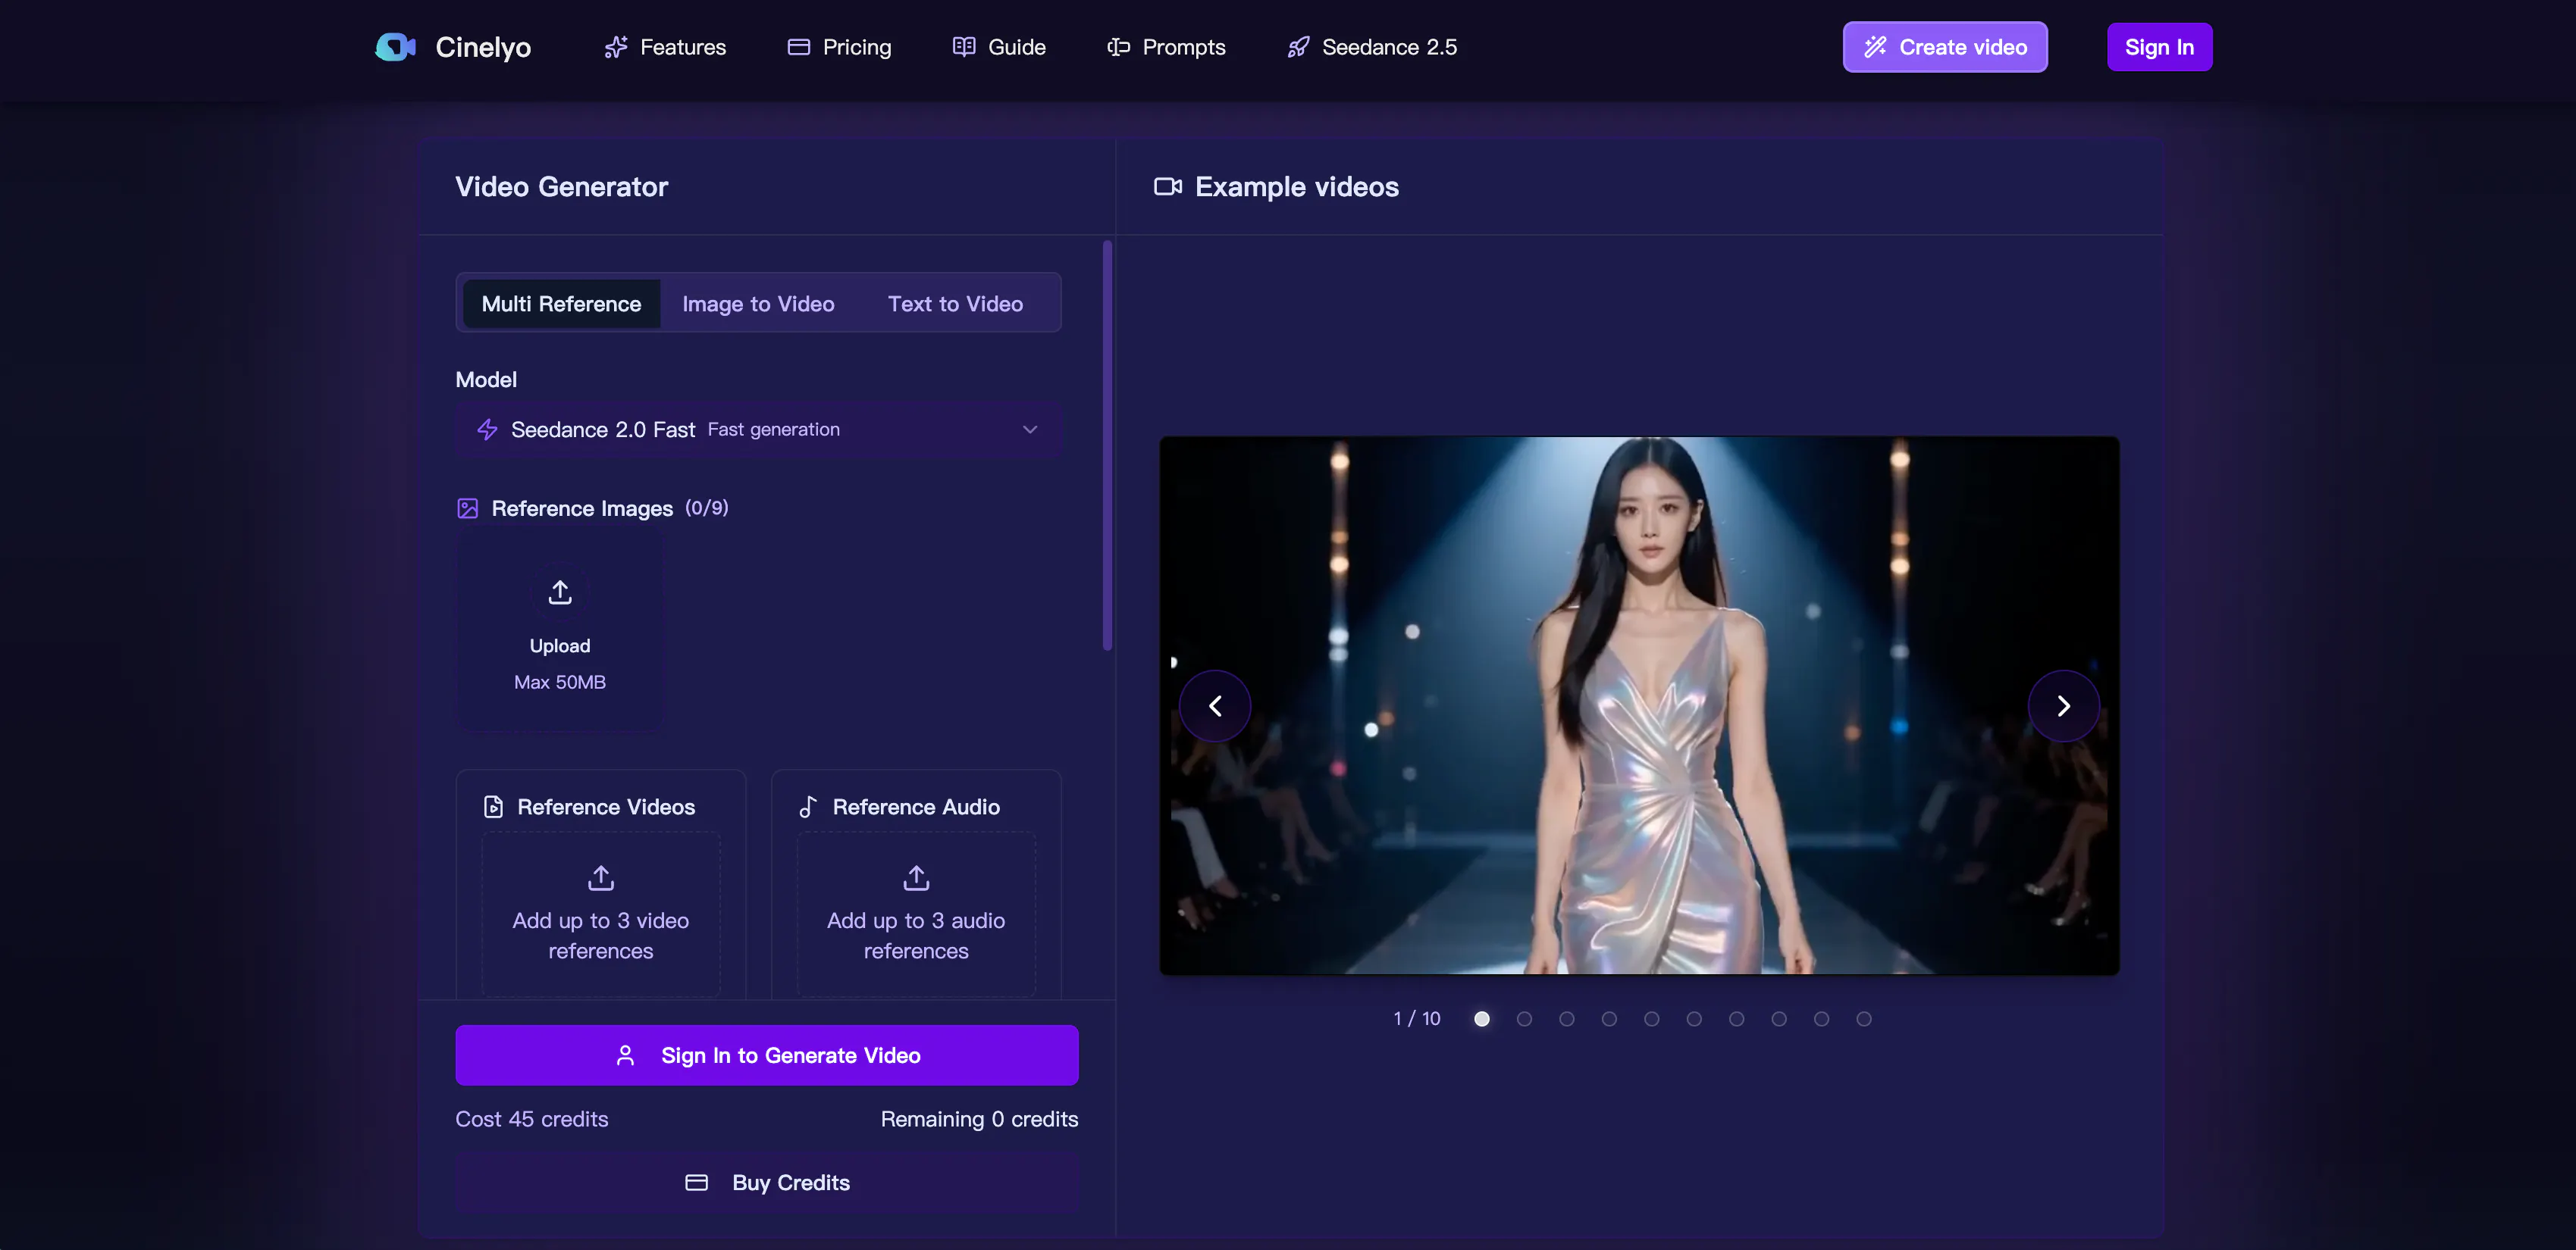Click the Reference Images picture icon
The width and height of the screenshot is (2576, 1250).
pyautogui.click(x=467, y=508)
